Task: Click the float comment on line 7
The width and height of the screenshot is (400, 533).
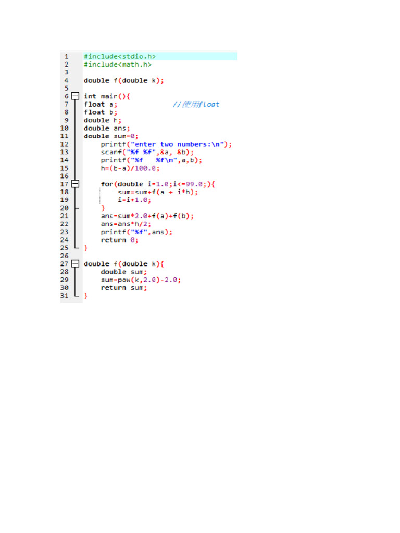Action: point(196,104)
